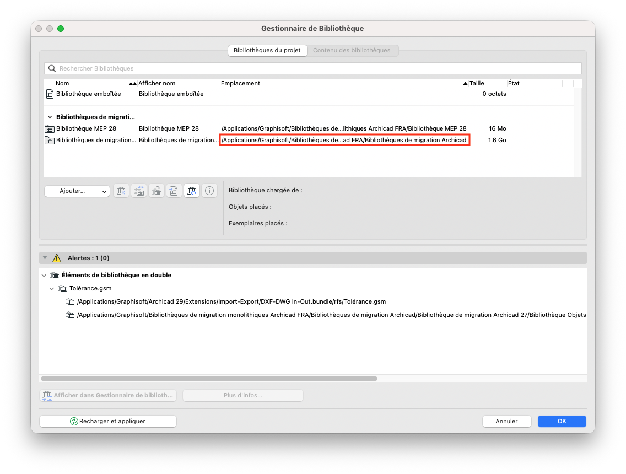Collapse the Tolérance.gsm chevron
Screen dimensions: 626x474
(51, 288)
